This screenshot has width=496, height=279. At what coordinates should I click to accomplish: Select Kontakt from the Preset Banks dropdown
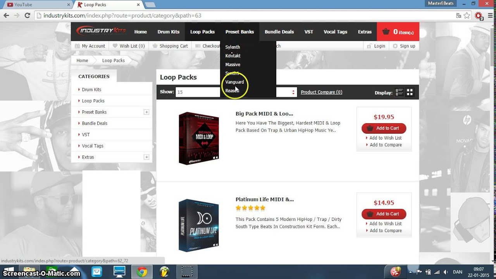233,56
